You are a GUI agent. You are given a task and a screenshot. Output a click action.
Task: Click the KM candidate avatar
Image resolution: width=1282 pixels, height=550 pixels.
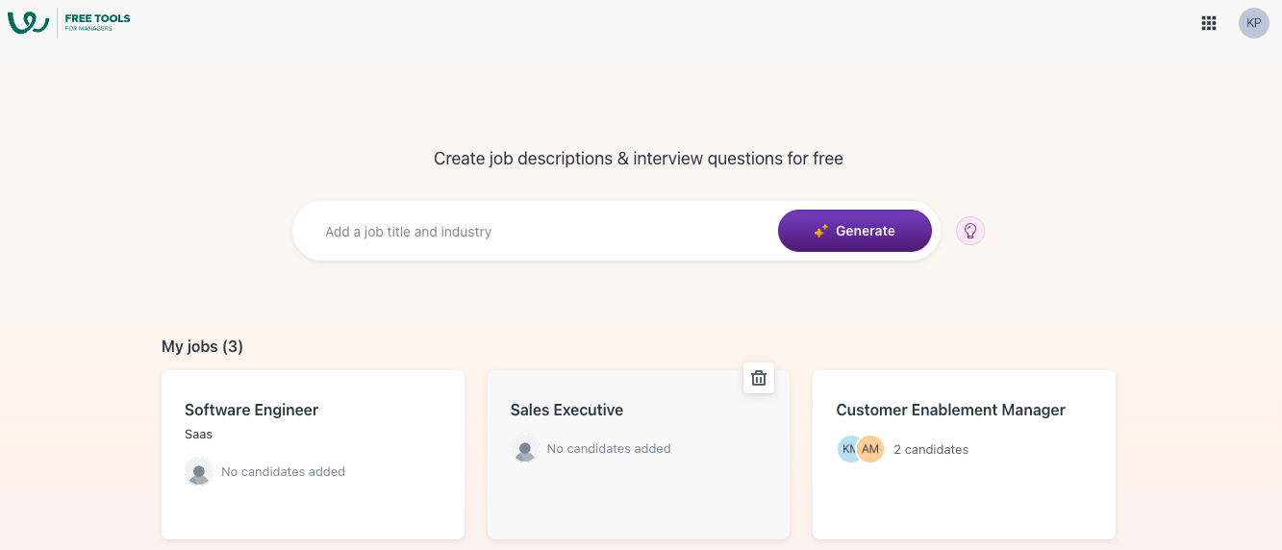click(847, 449)
